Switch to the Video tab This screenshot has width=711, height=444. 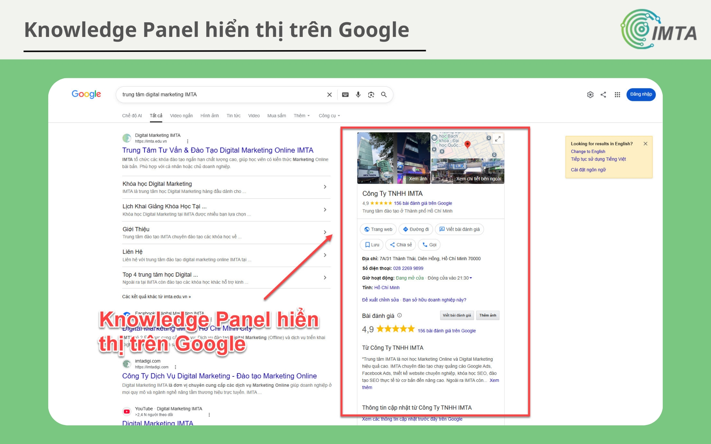pos(254,116)
